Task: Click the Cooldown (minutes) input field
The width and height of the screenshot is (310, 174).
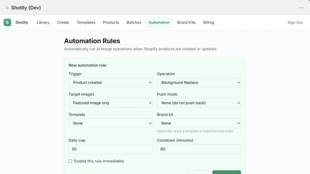Action: tap(199, 149)
